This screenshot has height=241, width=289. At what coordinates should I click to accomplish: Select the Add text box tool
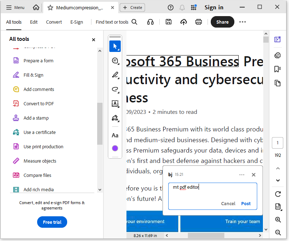coord(115,104)
